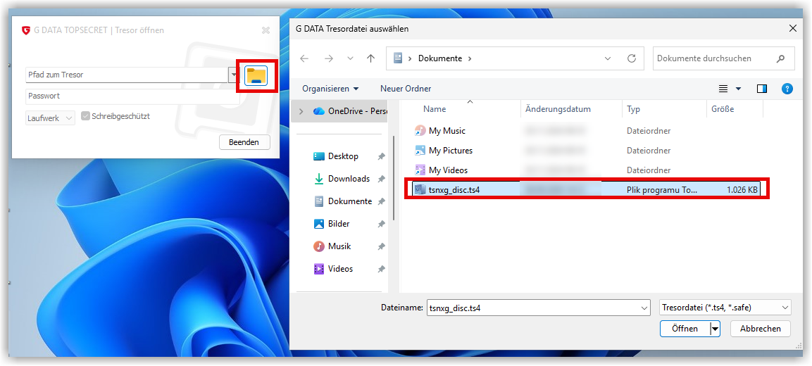Click the Videos film icon
Viewport: 812px width, 366px height.
point(319,269)
